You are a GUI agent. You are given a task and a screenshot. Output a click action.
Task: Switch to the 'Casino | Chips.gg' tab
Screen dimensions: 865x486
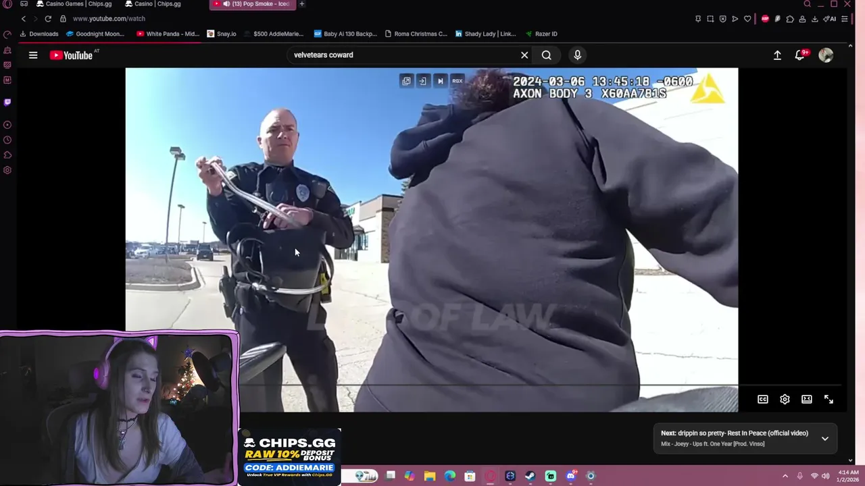pos(153,4)
